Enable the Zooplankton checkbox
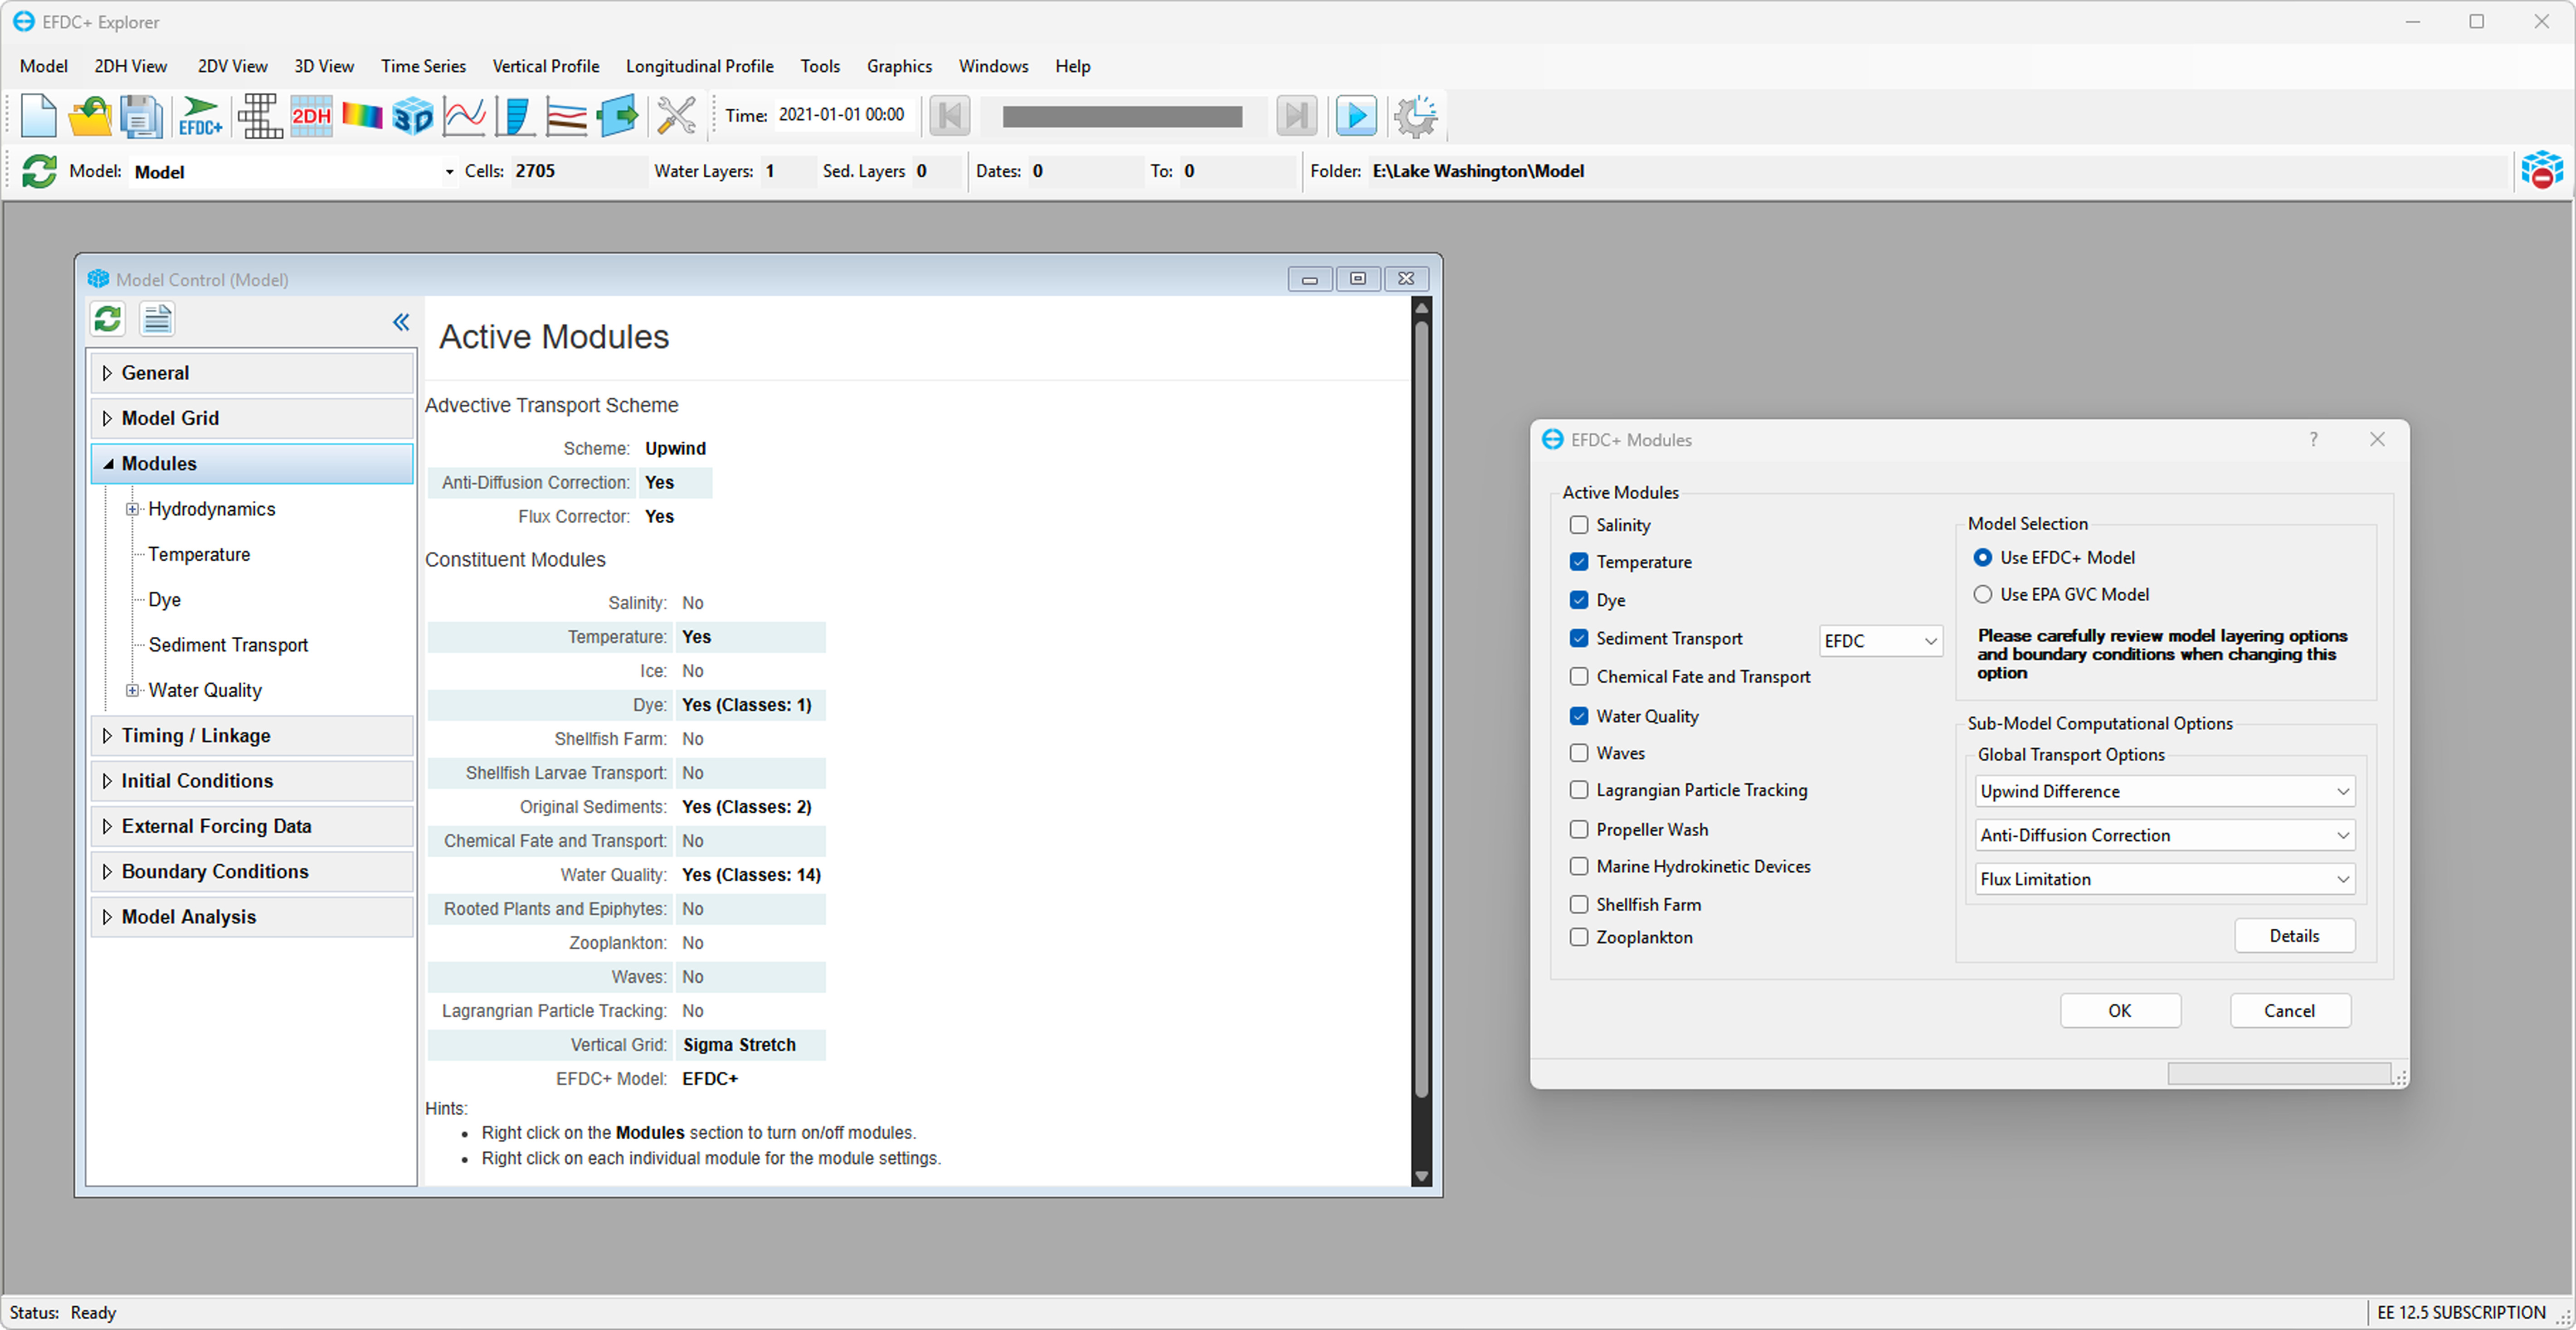2576x1330 pixels. 1578,937
